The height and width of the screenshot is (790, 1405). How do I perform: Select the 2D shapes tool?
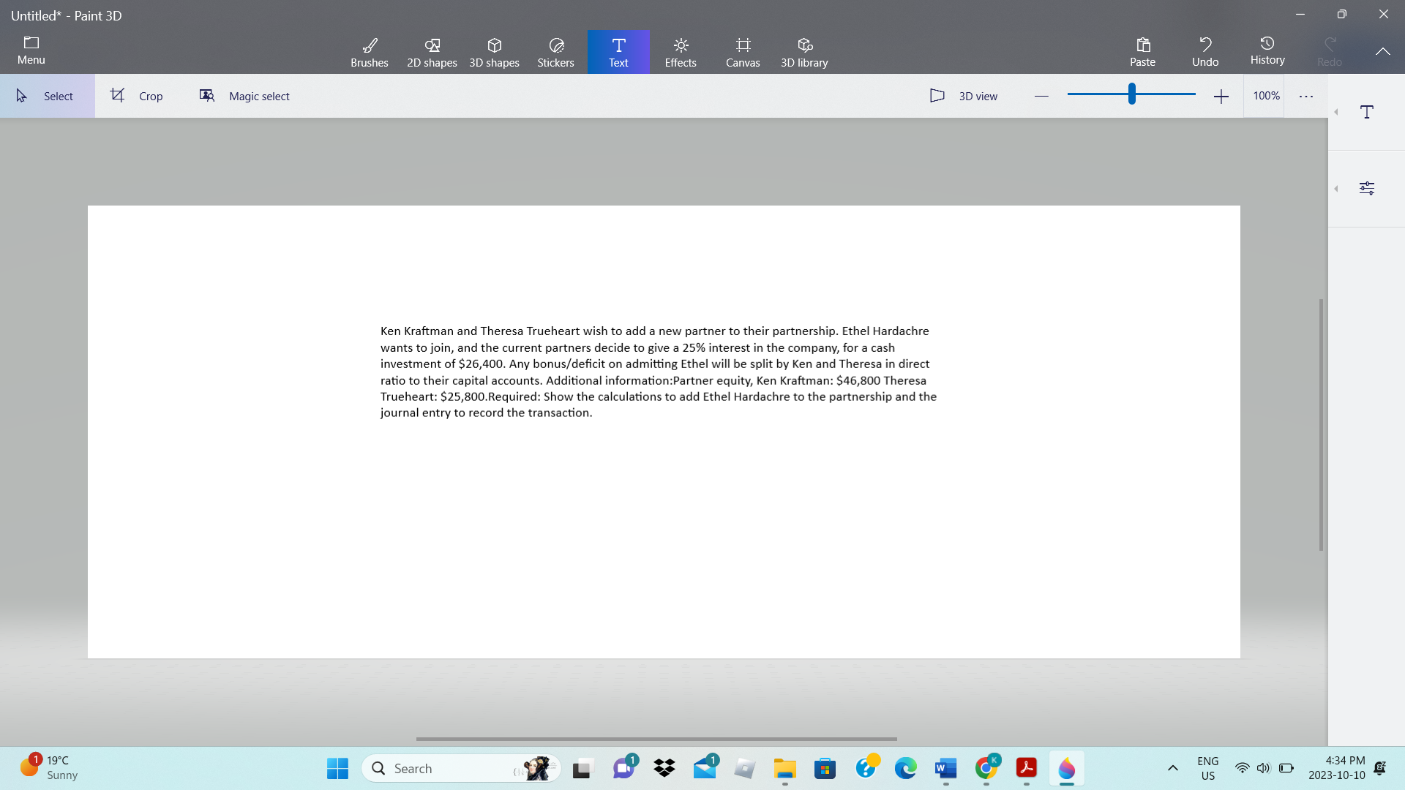(x=431, y=50)
